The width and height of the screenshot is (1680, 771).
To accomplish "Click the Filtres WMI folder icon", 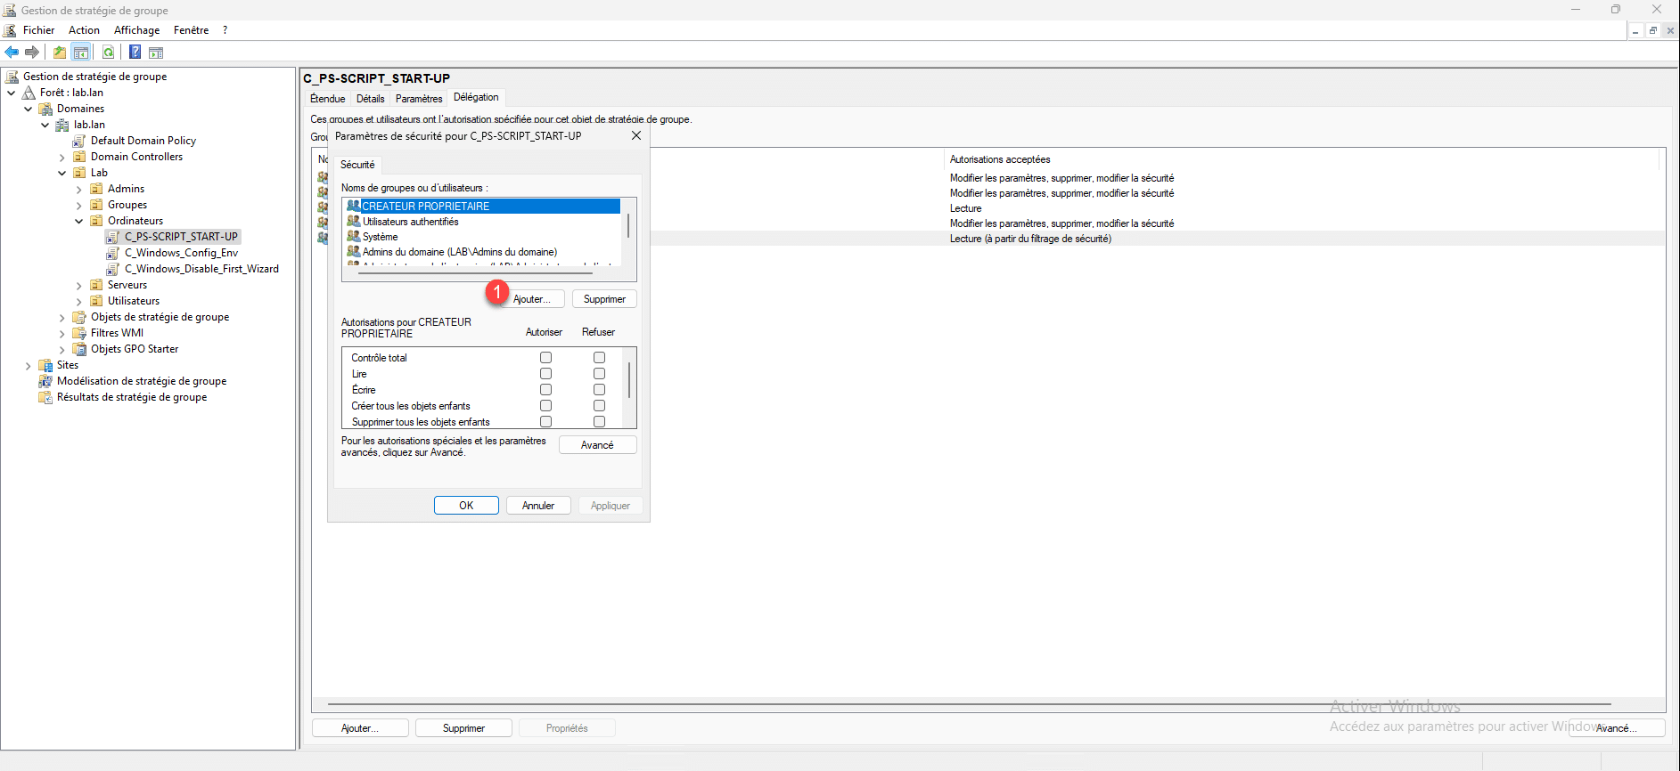I will 79,333.
